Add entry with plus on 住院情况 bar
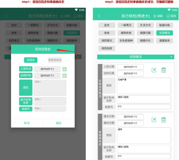 pyautogui.click(x=171, y=57)
